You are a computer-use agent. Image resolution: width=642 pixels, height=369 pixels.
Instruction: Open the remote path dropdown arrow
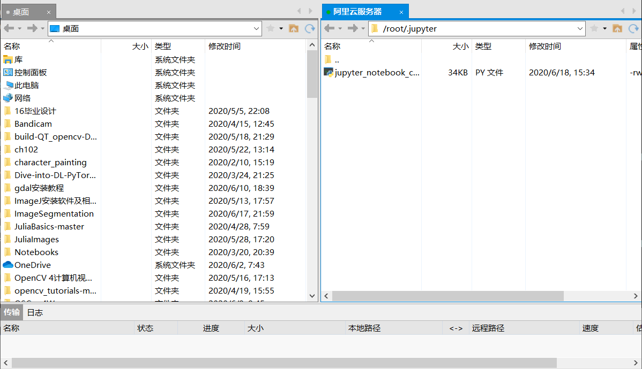[580, 28]
